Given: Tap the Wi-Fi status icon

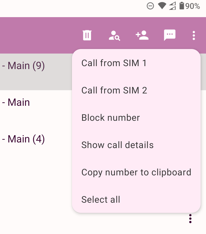Looking at the screenshot, I should (x=162, y=6).
